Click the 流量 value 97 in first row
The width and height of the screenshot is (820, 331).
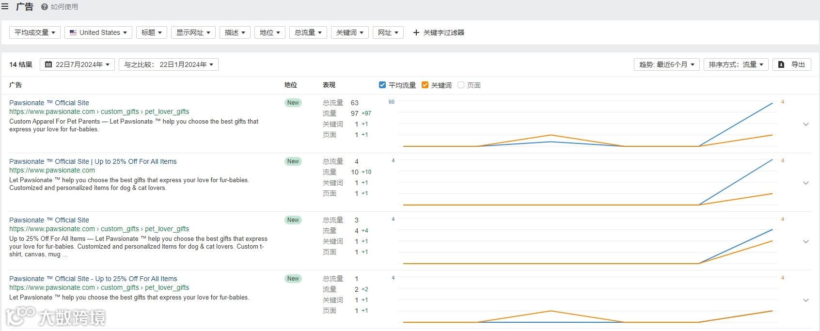click(355, 113)
